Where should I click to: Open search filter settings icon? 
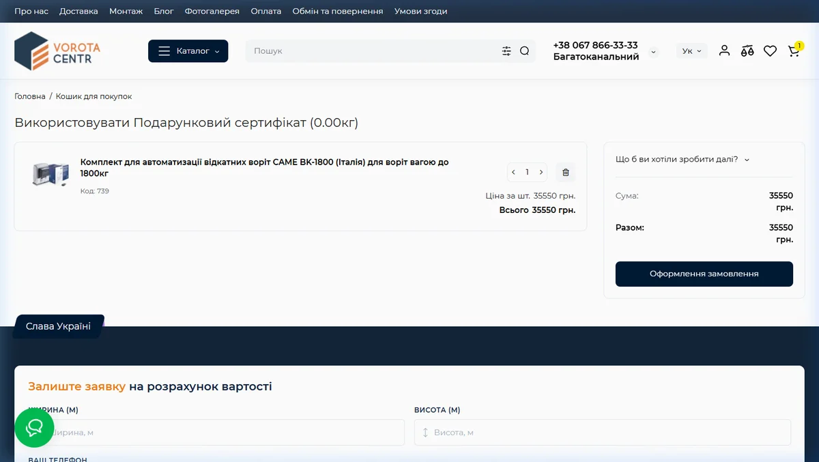pos(506,51)
